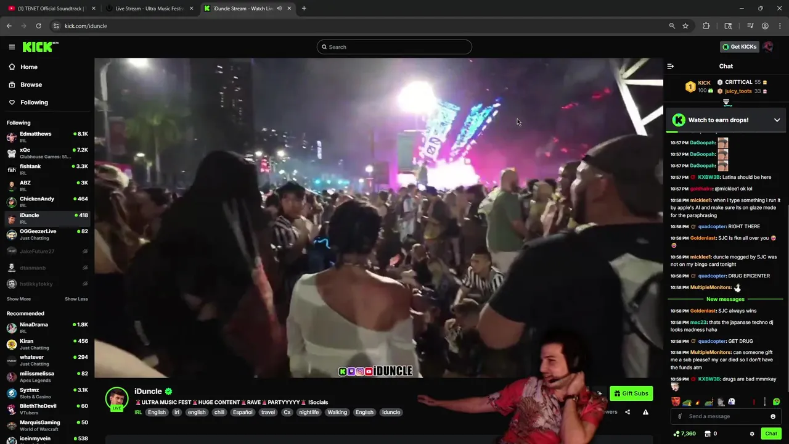Select the nightlife tag

coord(309,412)
